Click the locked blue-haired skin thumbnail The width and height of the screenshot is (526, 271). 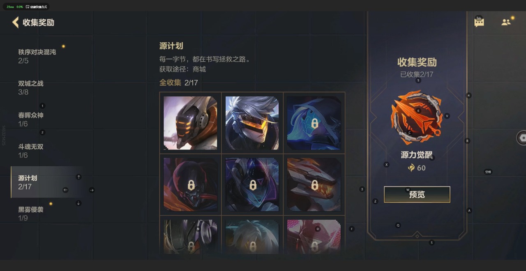[314, 123]
